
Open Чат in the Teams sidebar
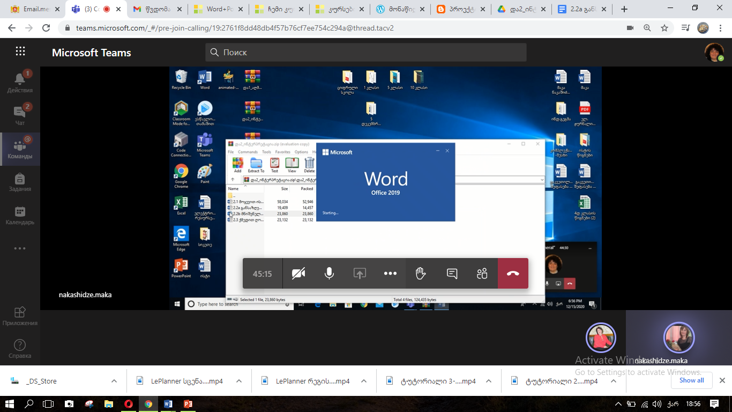coord(20,114)
